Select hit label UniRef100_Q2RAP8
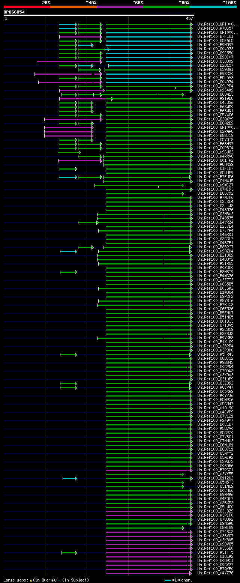Image resolution: width=240 pixels, height=583 pixels. 215,131
